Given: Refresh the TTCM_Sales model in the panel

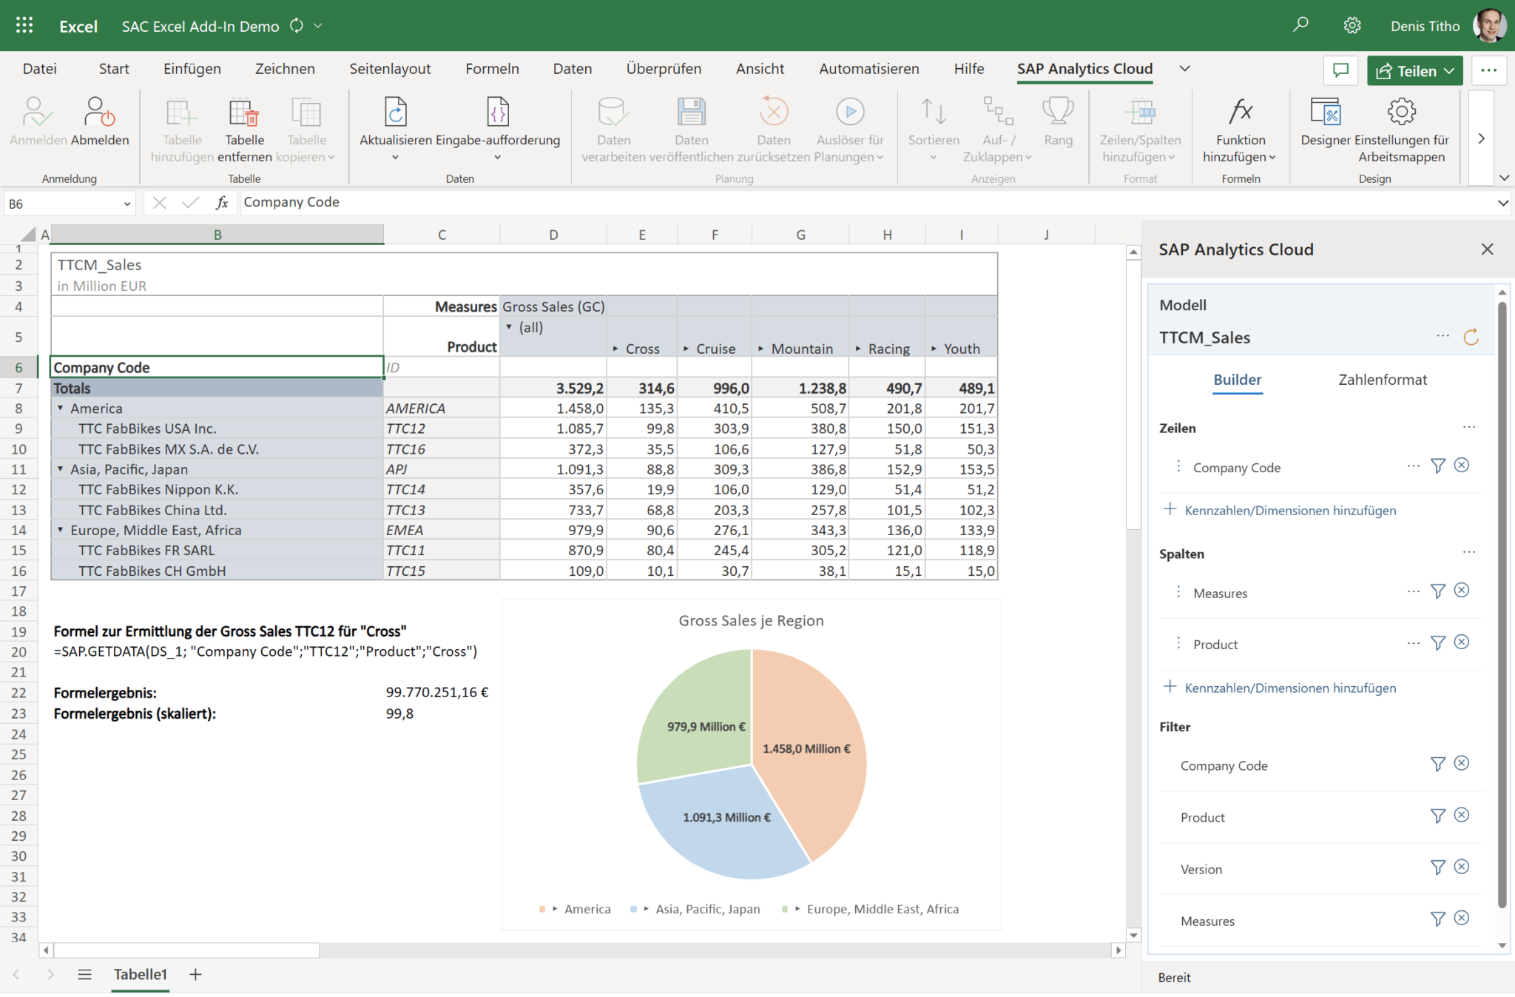Looking at the screenshot, I should (x=1471, y=337).
